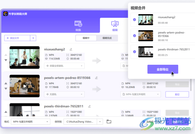Uncheck pexels-artem-podrez-8519366 in merge panel
The image size is (195, 134).
tap(134, 36)
